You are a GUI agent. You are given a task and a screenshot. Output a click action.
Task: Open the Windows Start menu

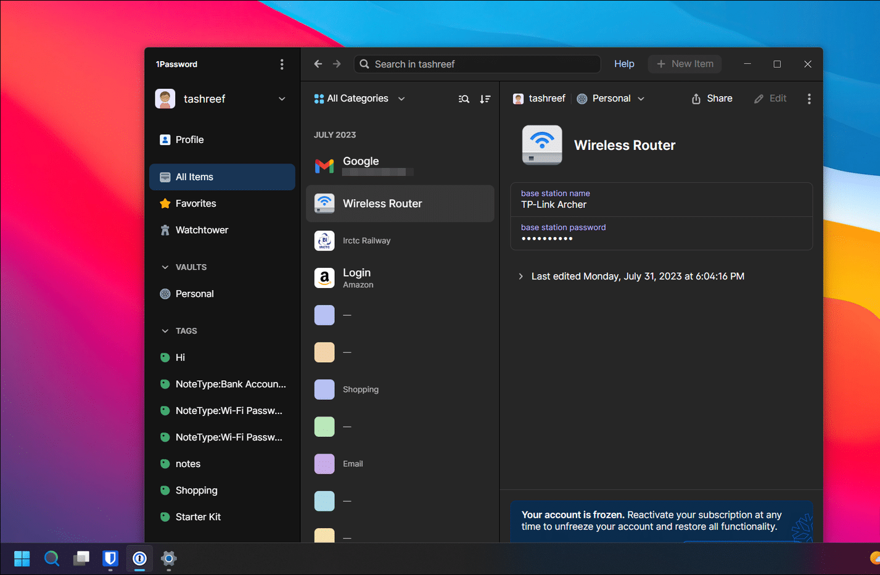pyautogui.click(x=22, y=558)
